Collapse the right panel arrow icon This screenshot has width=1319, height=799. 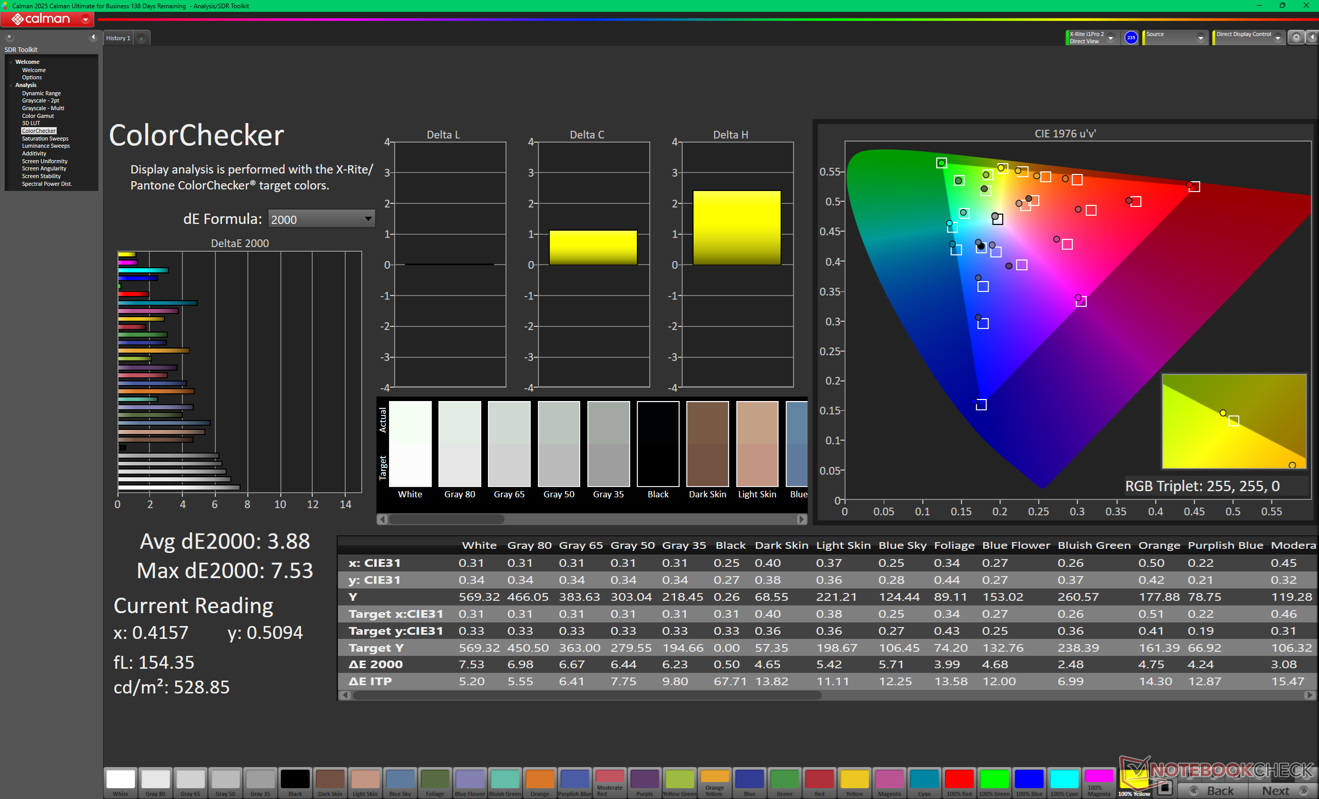click(x=1313, y=38)
